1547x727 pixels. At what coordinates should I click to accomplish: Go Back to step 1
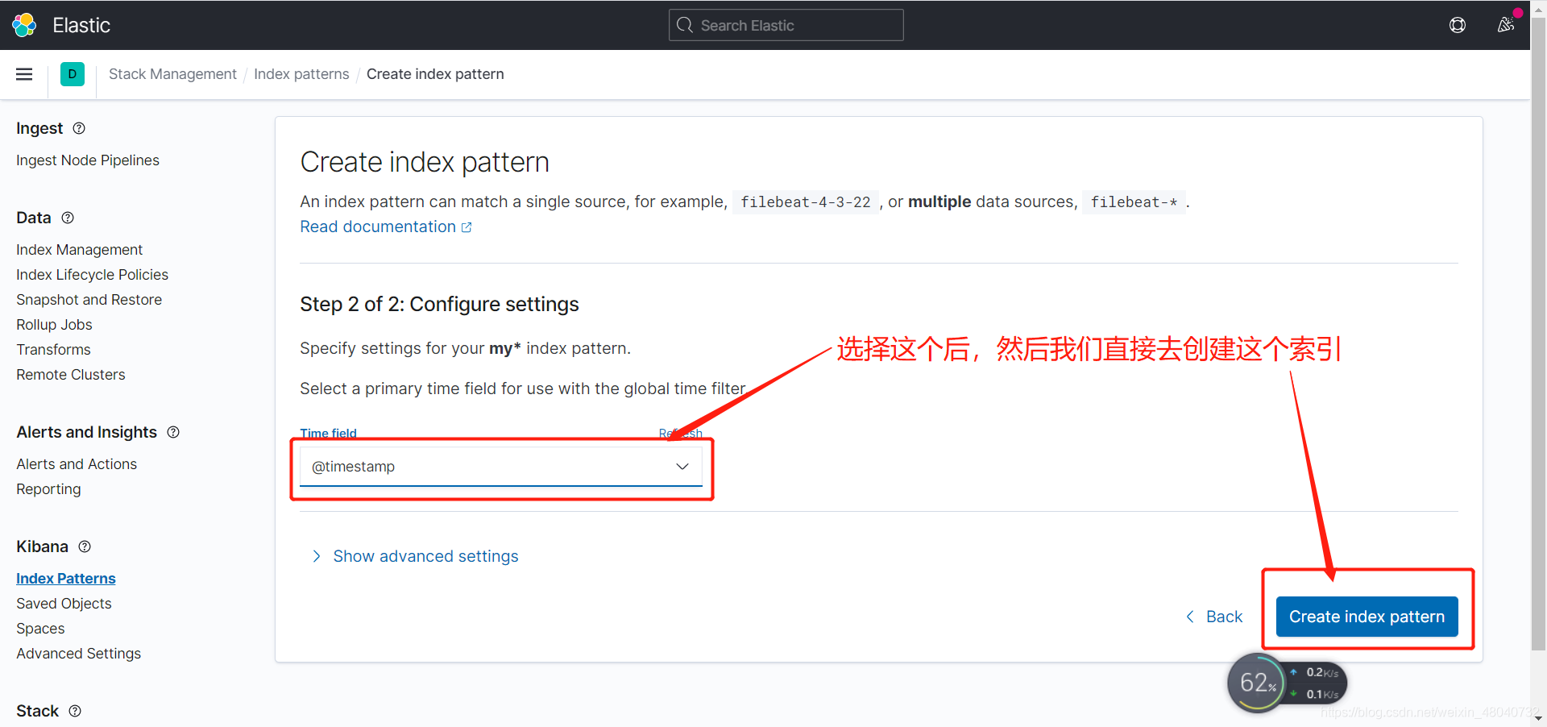[x=1214, y=617]
